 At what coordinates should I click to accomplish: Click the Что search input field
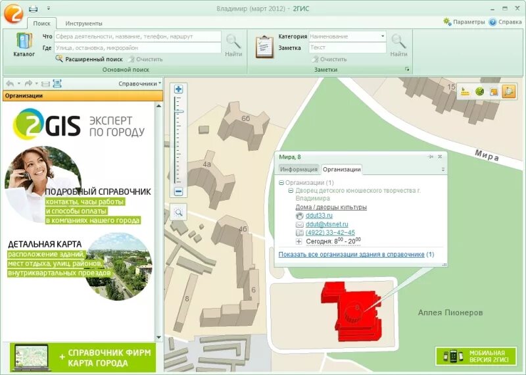(137, 36)
